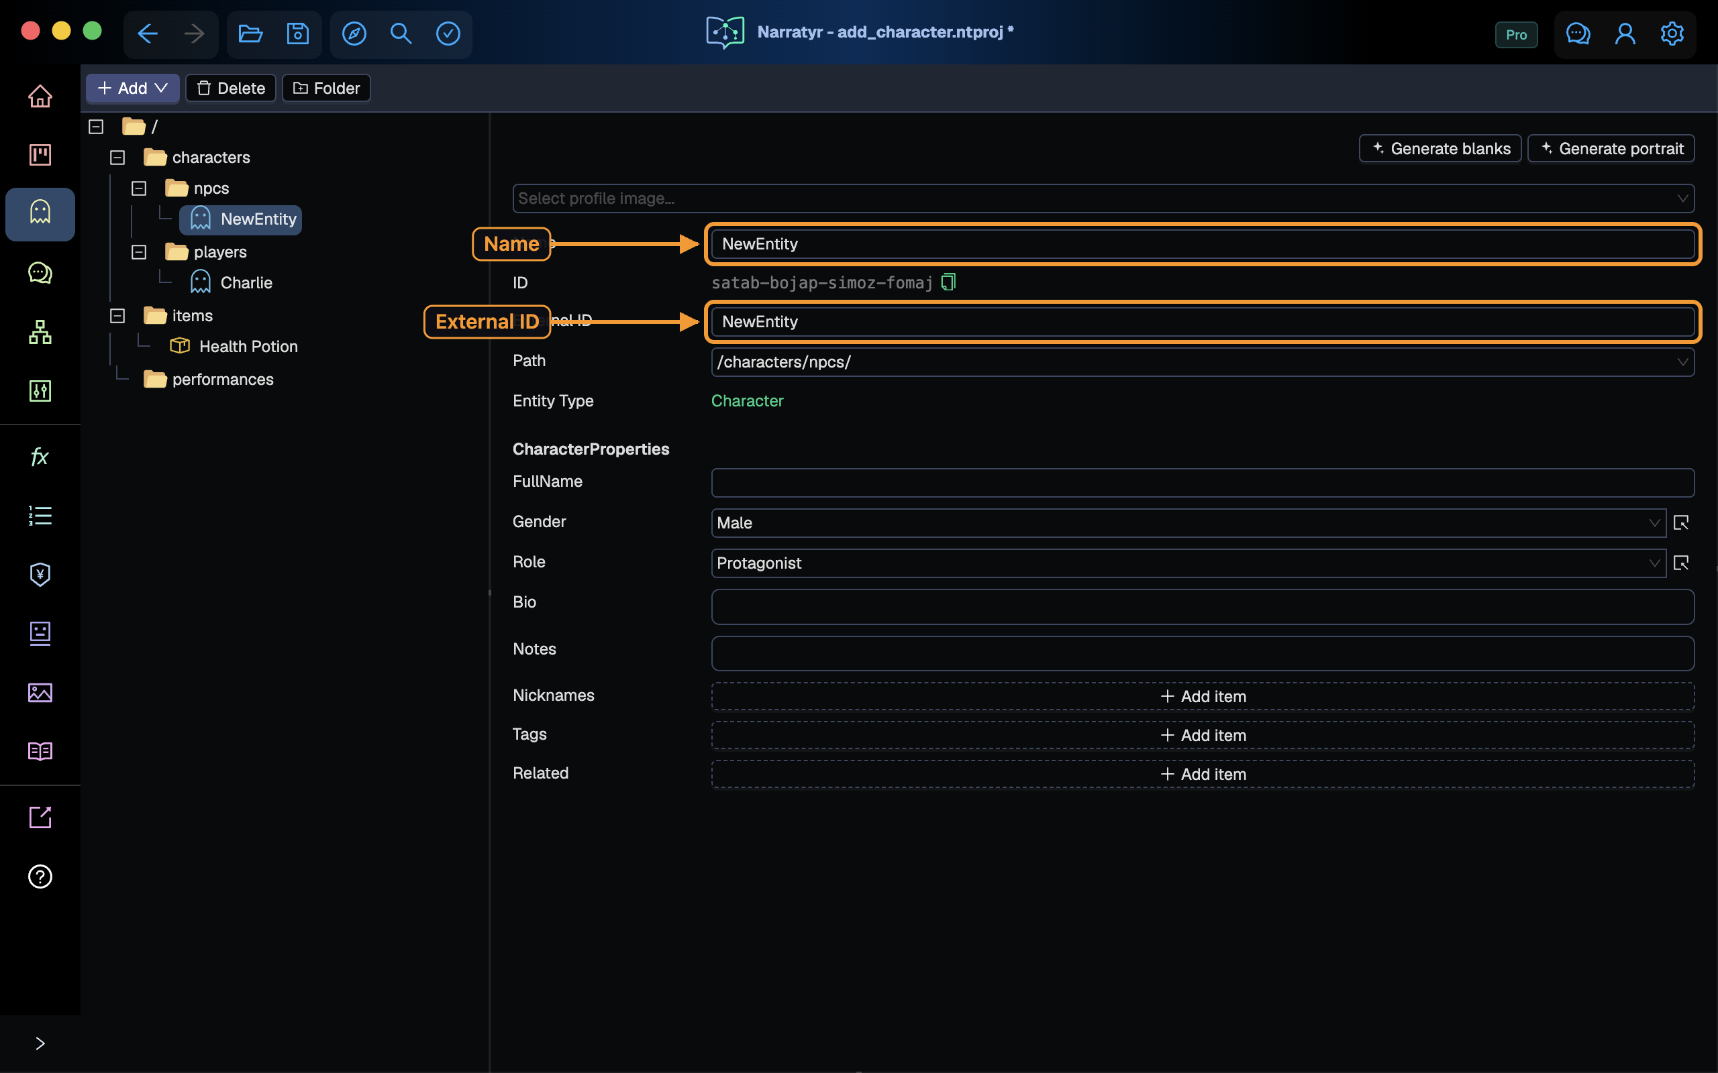Open the image gallery sidebar icon
The image size is (1718, 1073).
coord(40,692)
